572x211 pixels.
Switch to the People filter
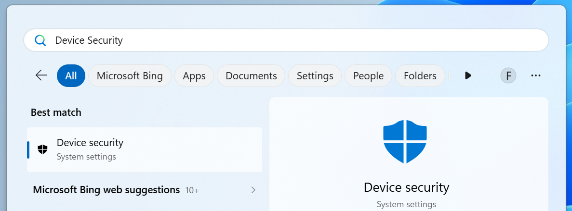[368, 75]
